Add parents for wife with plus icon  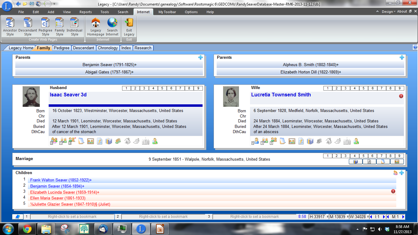point(402,58)
